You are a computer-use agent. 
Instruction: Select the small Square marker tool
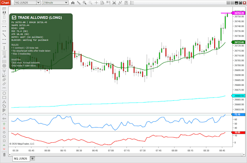(4, 141)
